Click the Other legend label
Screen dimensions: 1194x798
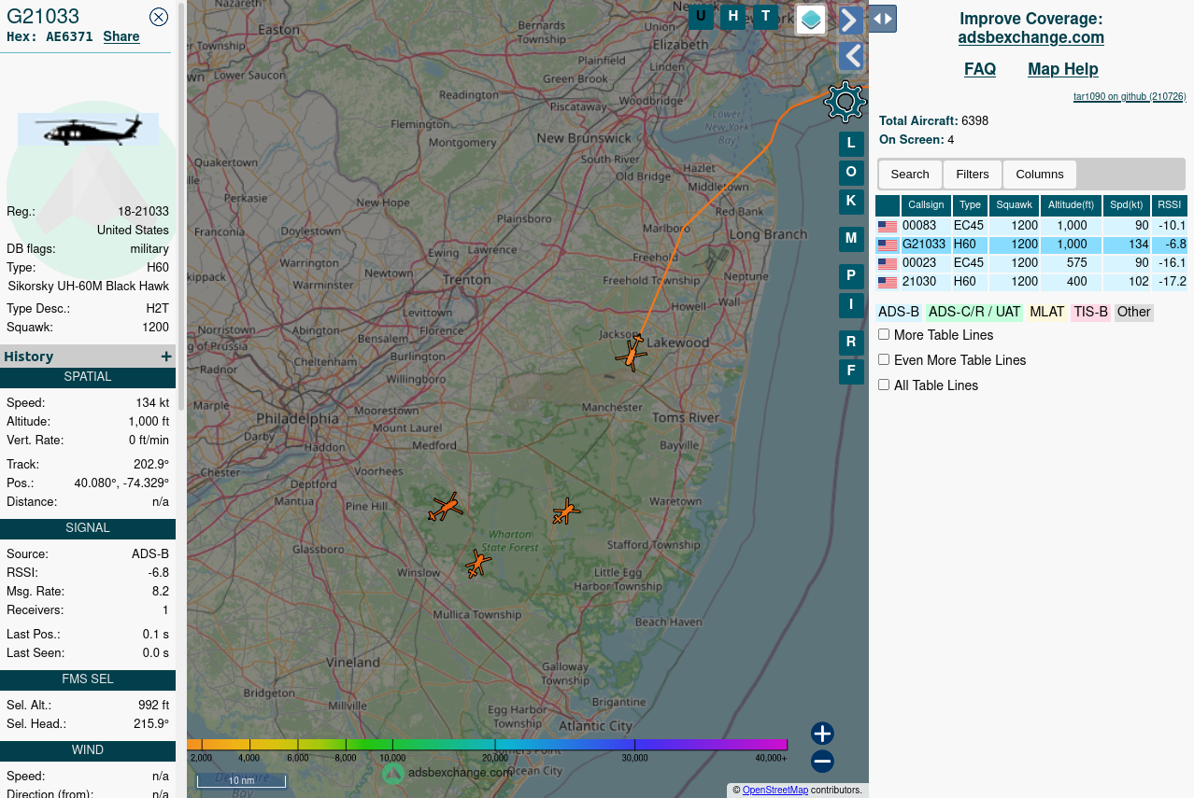pos(1134,313)
